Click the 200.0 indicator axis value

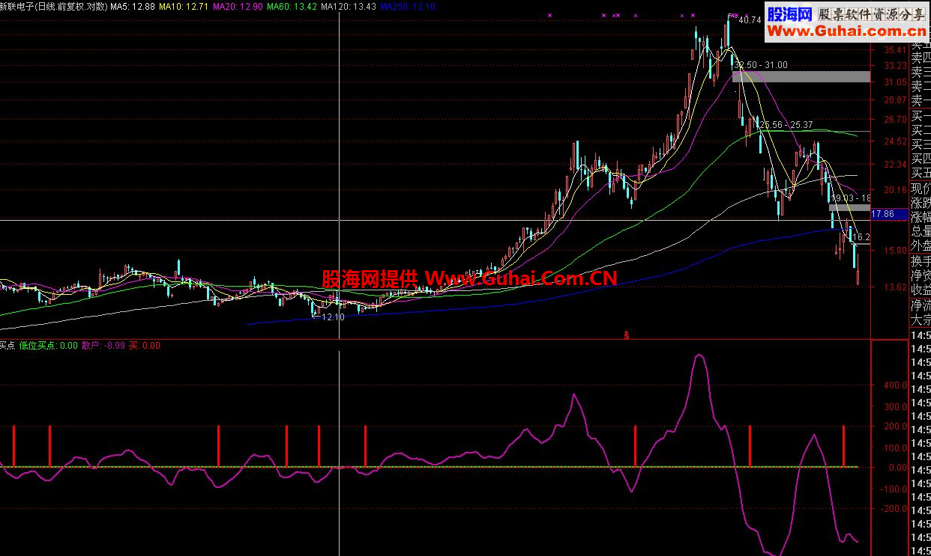(895, 427)
